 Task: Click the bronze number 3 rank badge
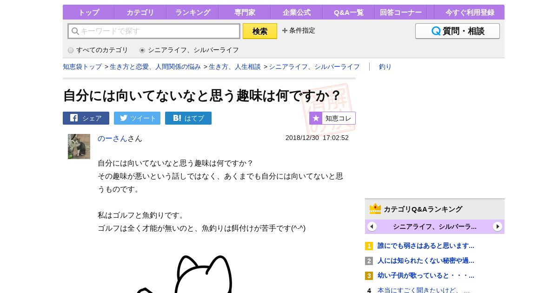[369, 276]
